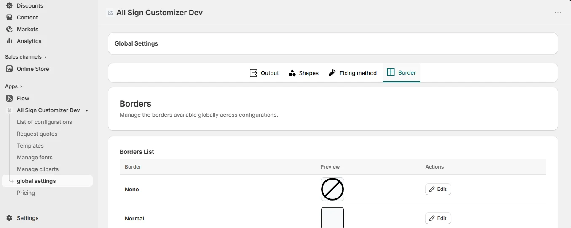This screenshot has width=571, height=228.
Task: Open the Discounts sidebar icon
Action: point(9,5)
